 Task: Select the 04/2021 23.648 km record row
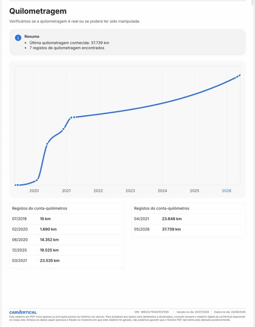[x=189, y=219]
